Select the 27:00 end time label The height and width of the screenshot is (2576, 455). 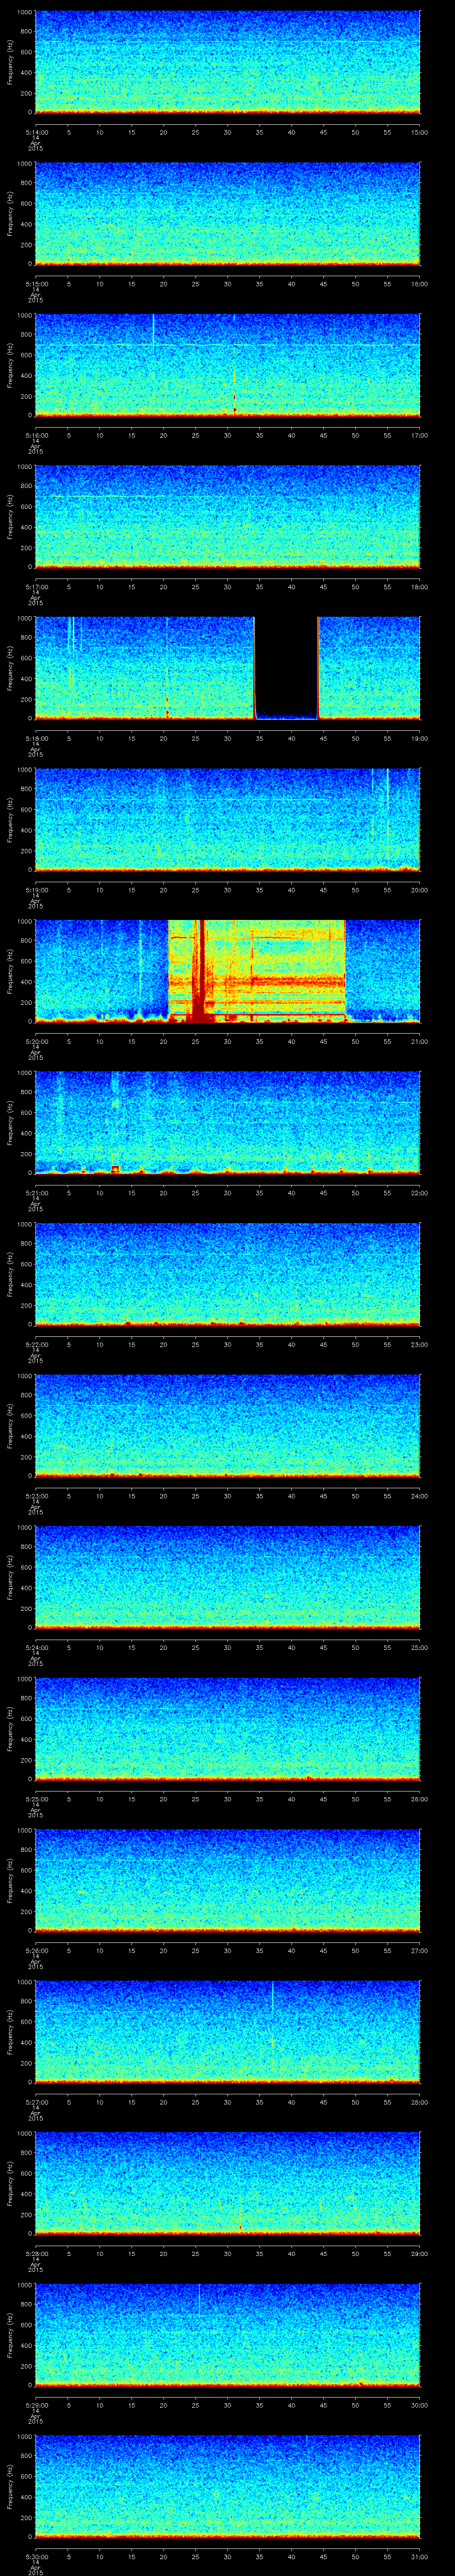pos(420,1950)
